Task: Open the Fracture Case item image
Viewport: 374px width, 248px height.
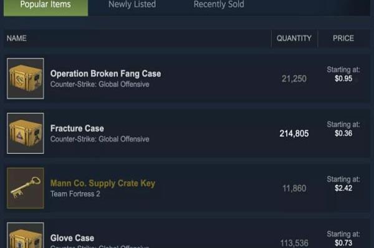Action: (26, 133)
